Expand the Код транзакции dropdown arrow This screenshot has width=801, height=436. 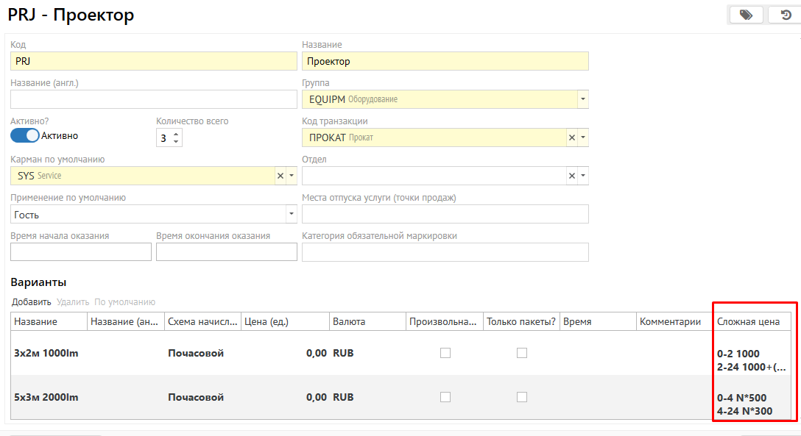pyautogui.click(x=583, y=137)
